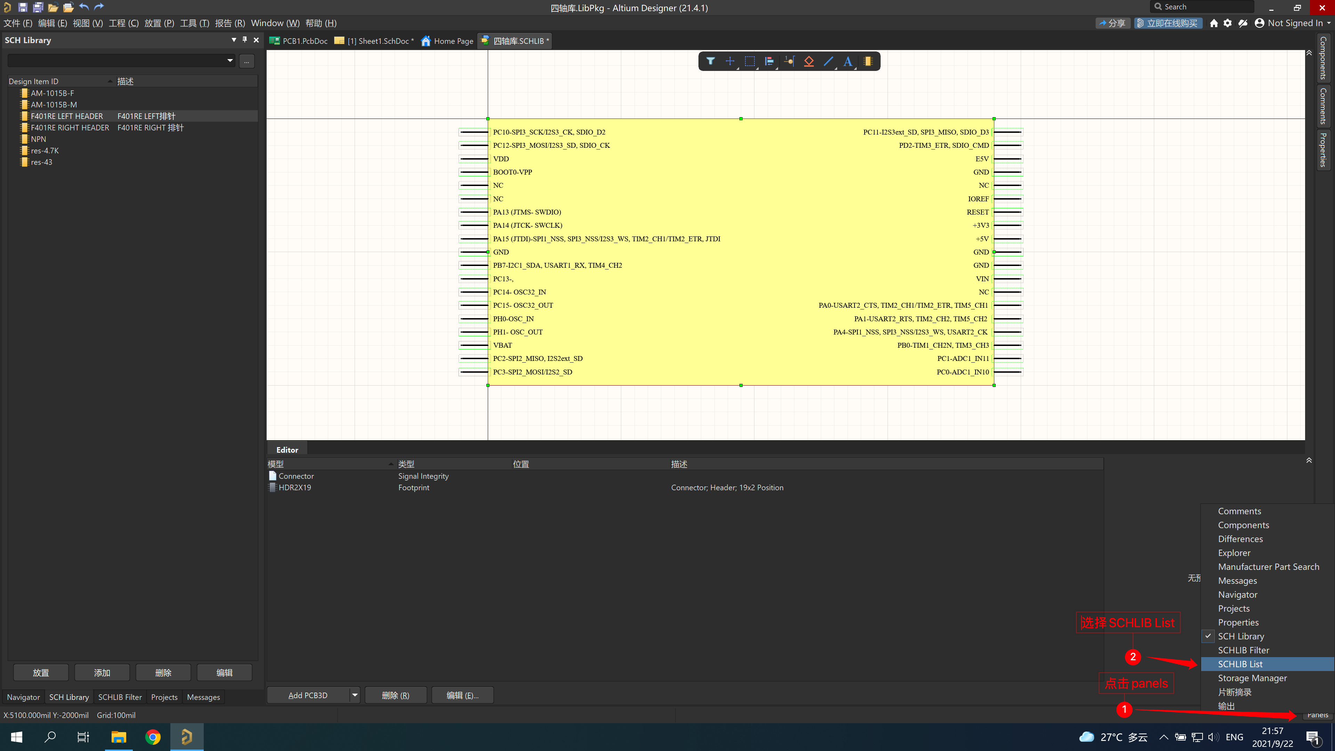Screen dimensions: 1335x751
Task: Open the component filter dropdown arrow
Action: 230,60
